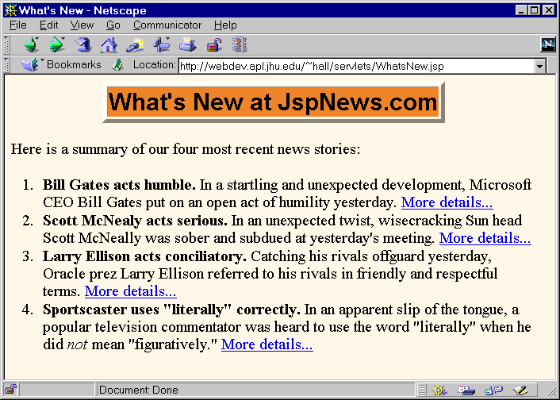
Task: Click the component bar grip handle
Action: pyautogui.click(x=422, y=390)
